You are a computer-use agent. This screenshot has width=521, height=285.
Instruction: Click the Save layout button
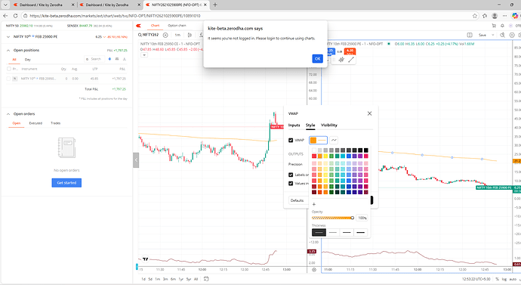click(x=482, y=35)
